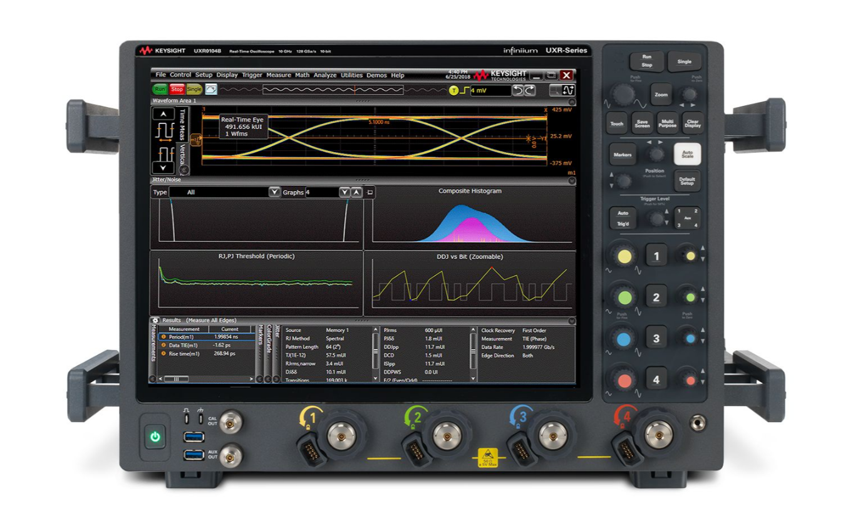Click the 4 mV trigger level field

[x=491, y=90]
